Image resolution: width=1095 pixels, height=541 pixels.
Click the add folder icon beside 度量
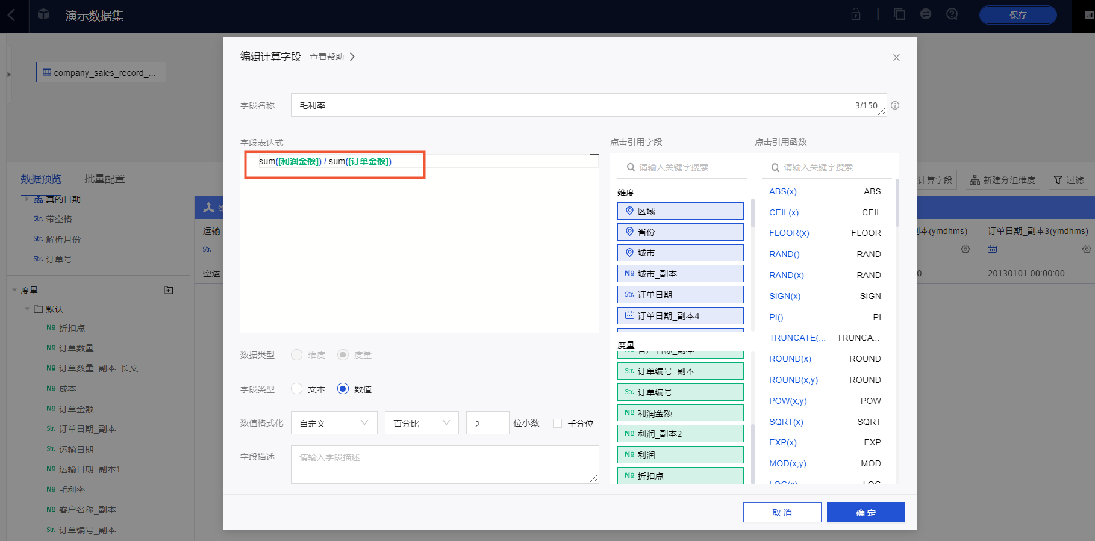(x=169, y=290)
